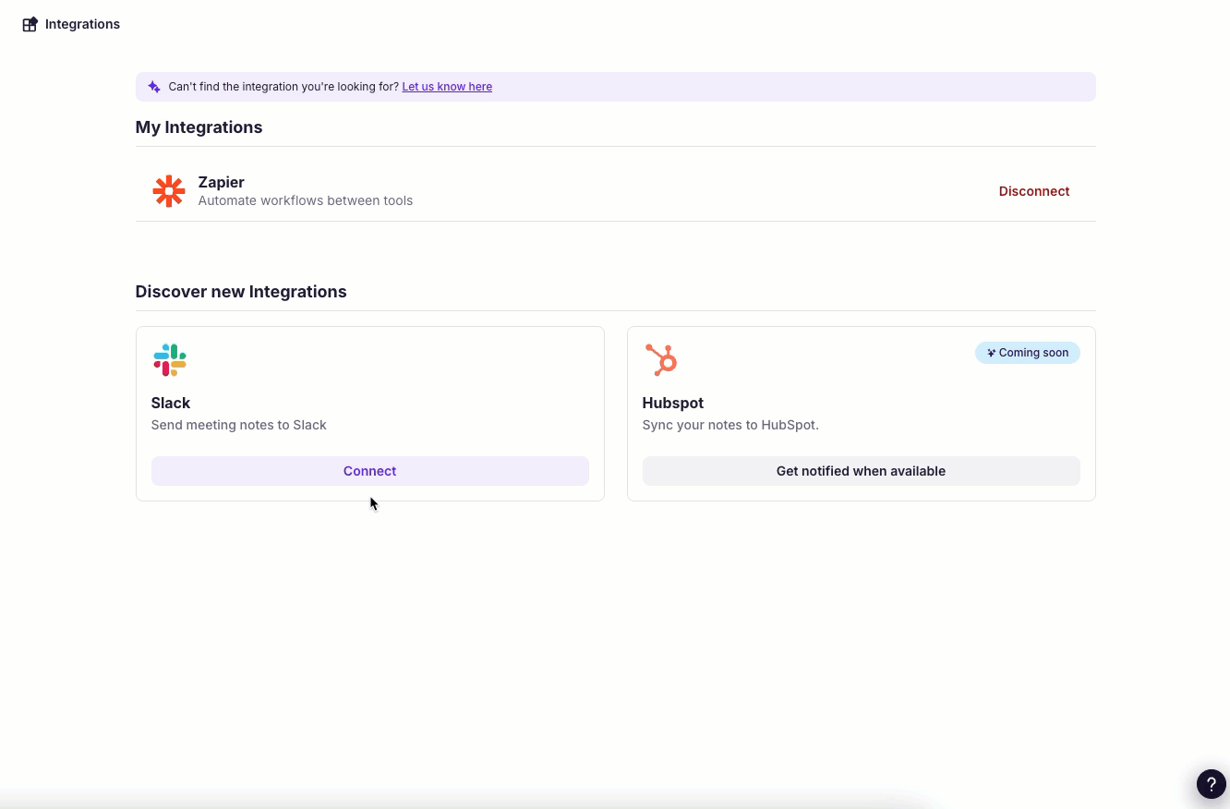Connect the Slack integration
This screenshot has height=809, width=1230.
tap(370, 471)
